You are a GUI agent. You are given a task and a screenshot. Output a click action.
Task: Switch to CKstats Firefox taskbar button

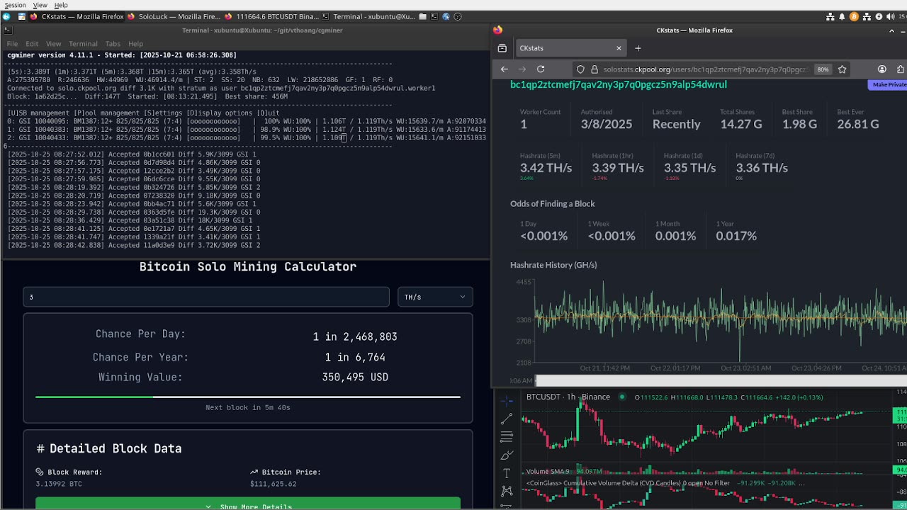(x=77, y=16)
